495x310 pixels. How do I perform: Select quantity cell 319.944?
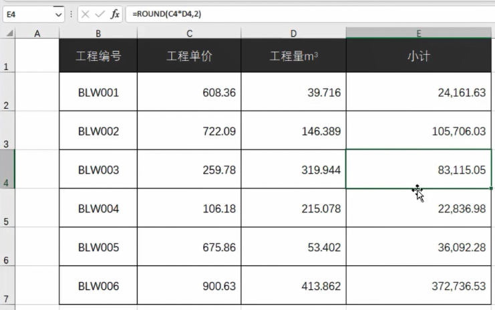[293, 169]
